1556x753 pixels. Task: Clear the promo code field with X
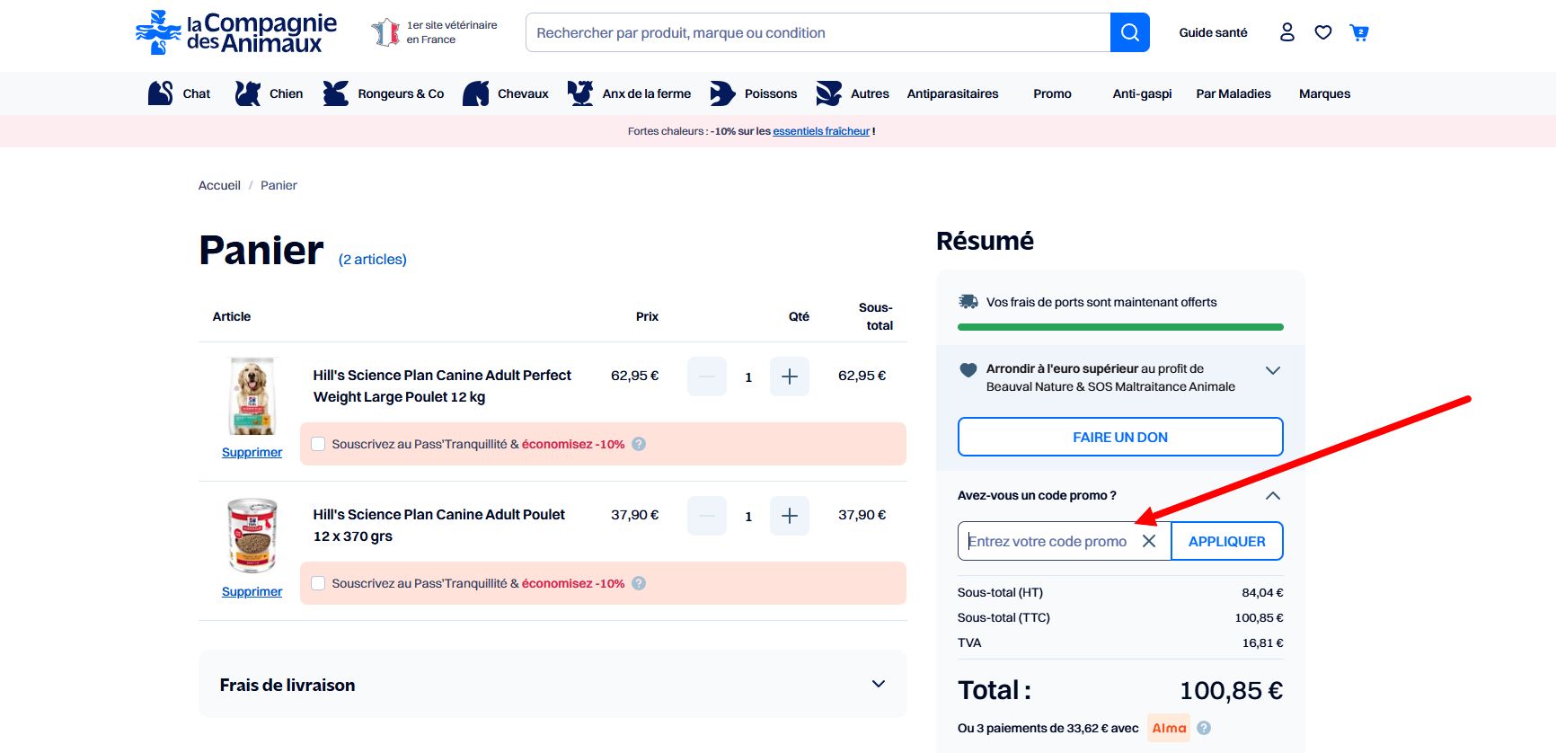pyautogui.click(x=1149, y=541)
